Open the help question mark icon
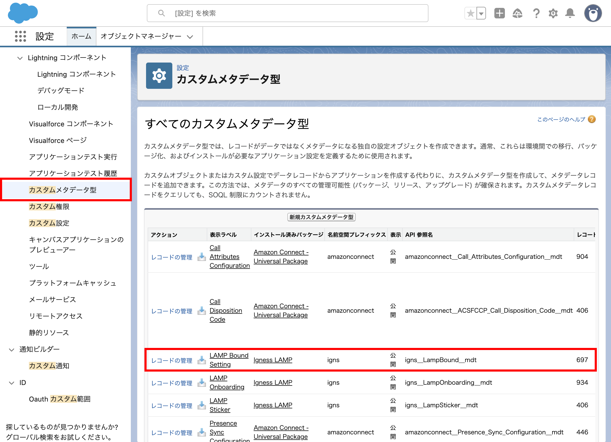611x442 pixels. [x=536, y=13]
